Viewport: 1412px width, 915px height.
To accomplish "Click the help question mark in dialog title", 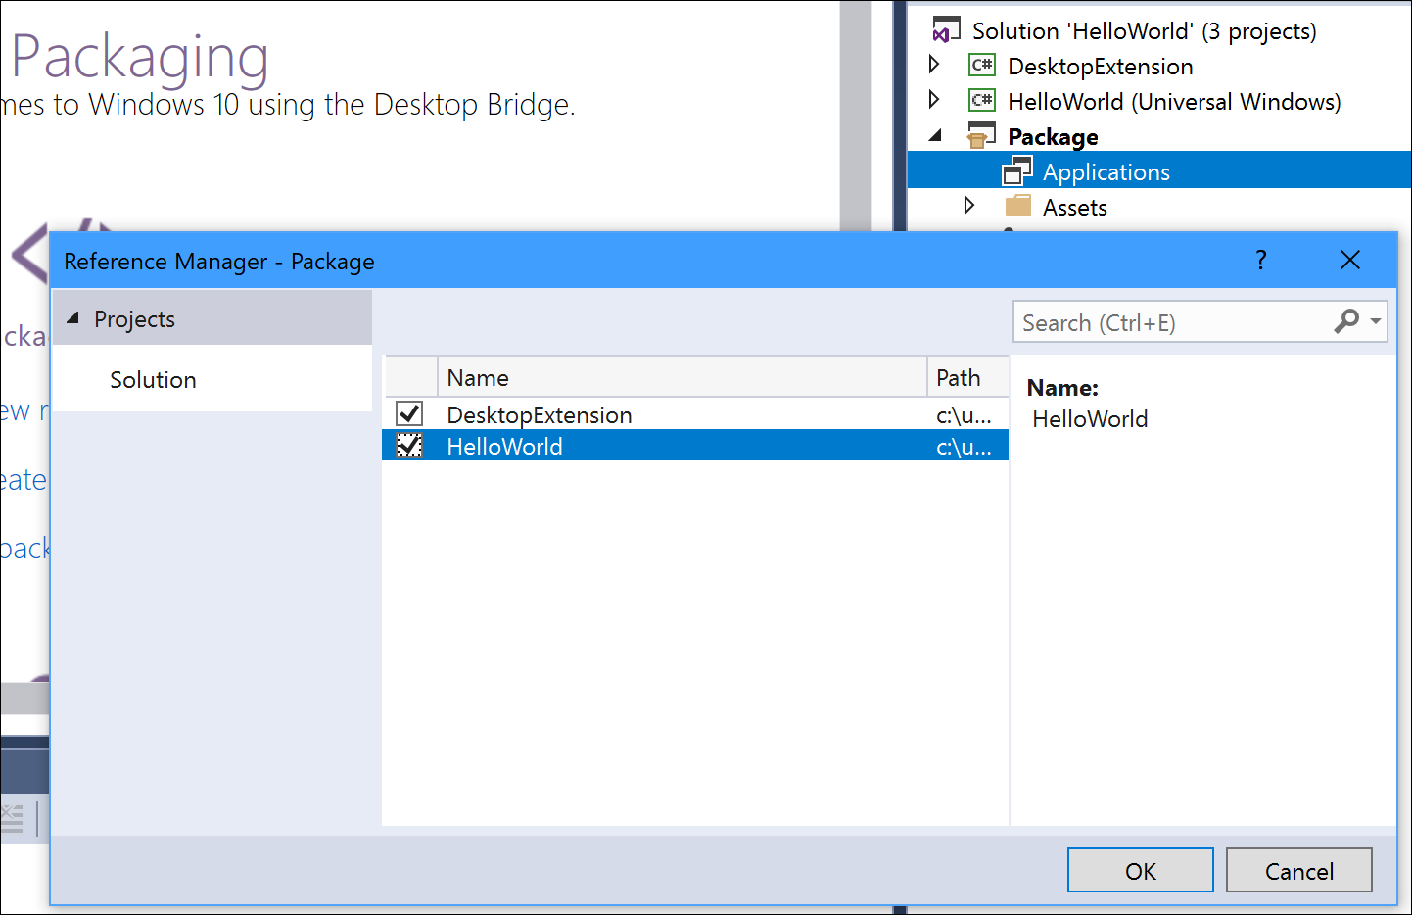I will (x=1261, y=260).
